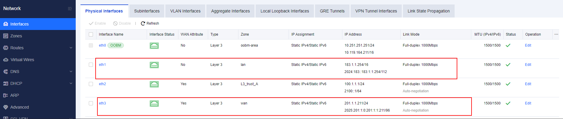
Task: Toggle the select-all header checkbox
Action: tap(91, 34)
